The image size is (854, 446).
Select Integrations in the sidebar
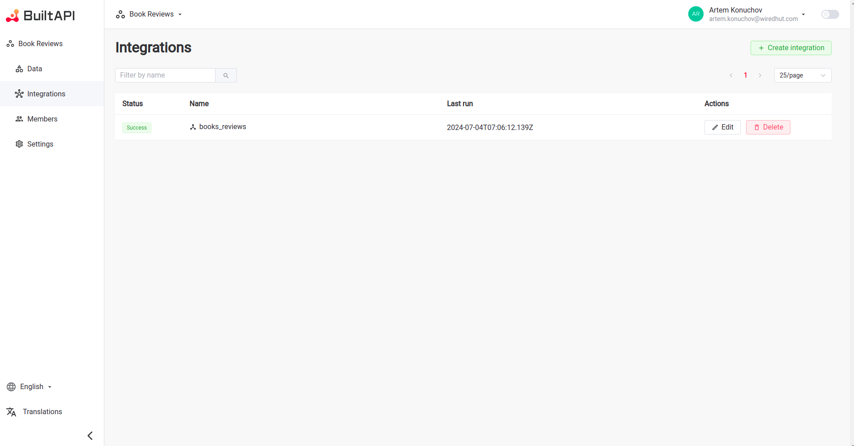pyautogui.click(x=52, y=94)
